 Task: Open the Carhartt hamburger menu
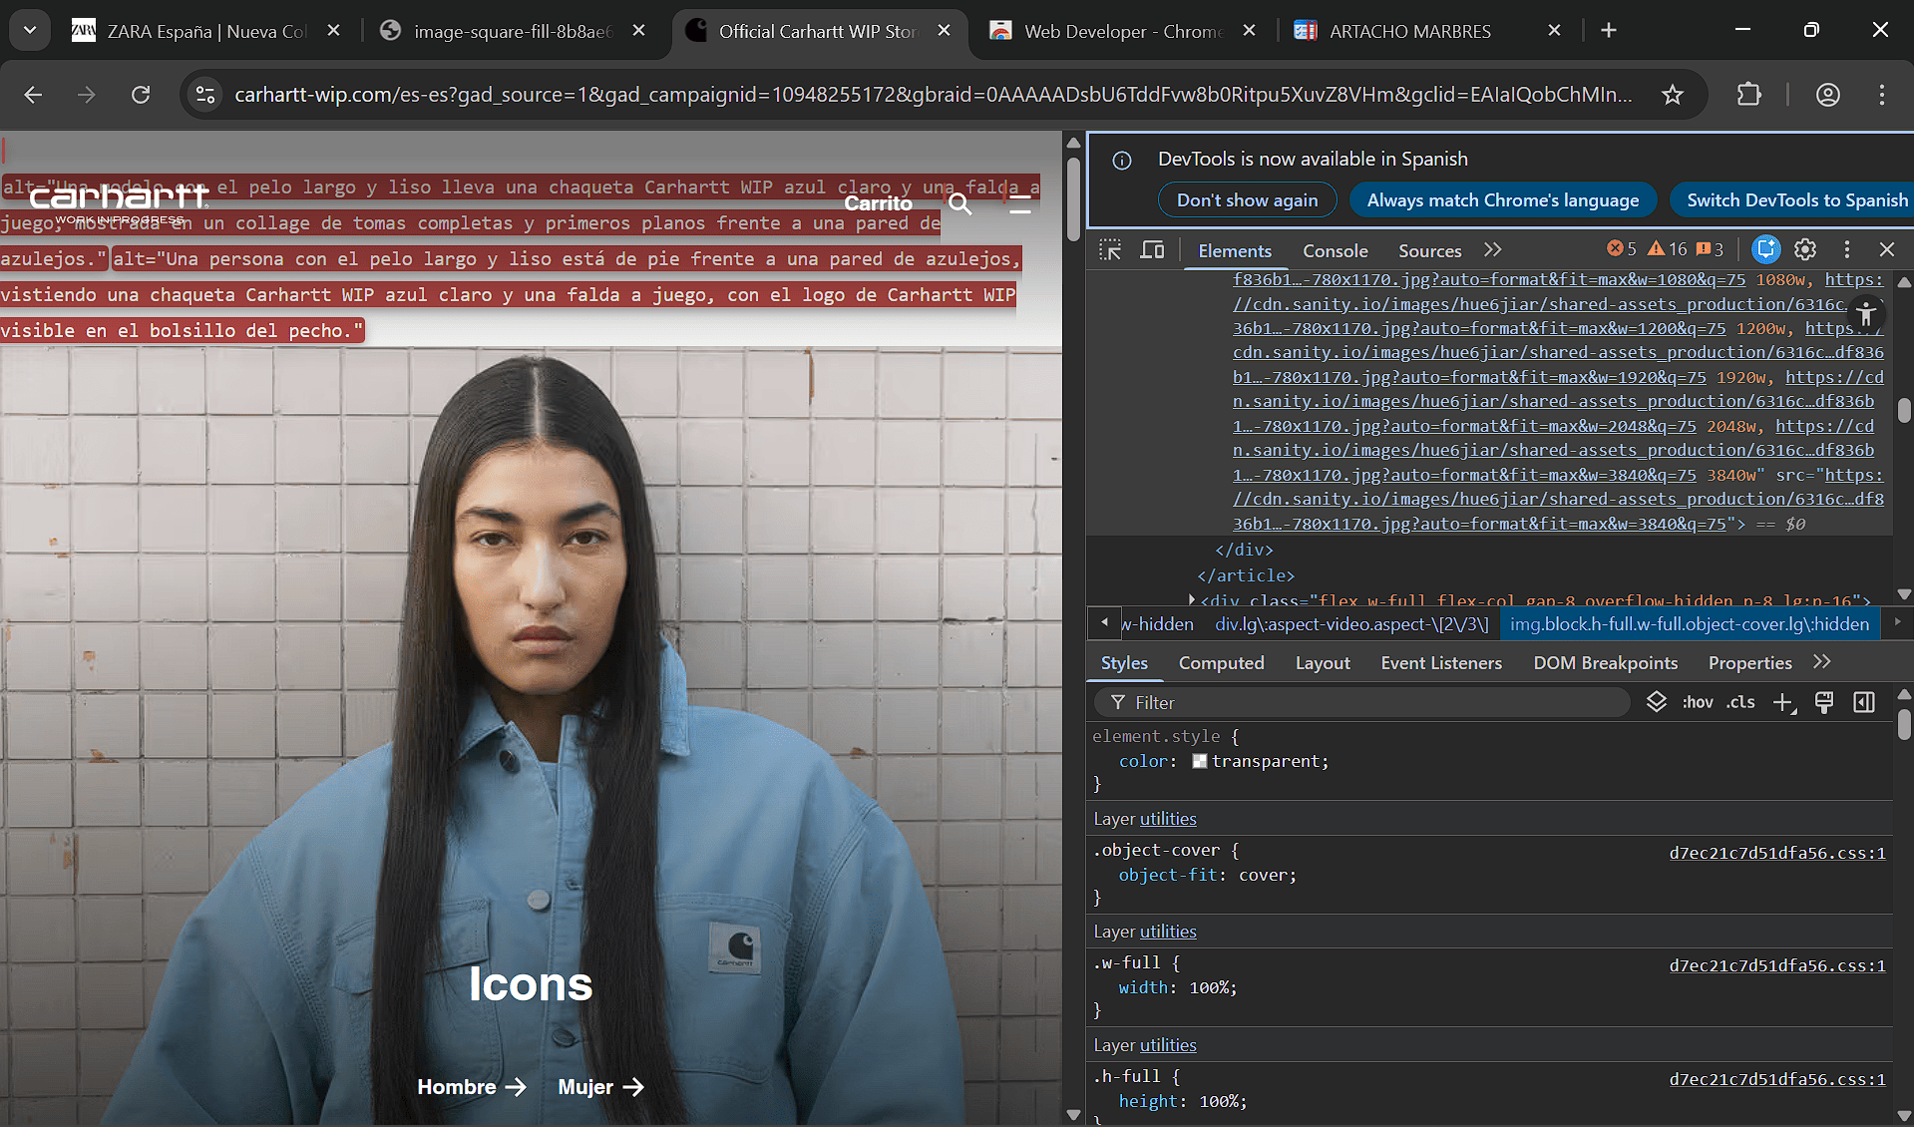click(x=1019, y=204)
